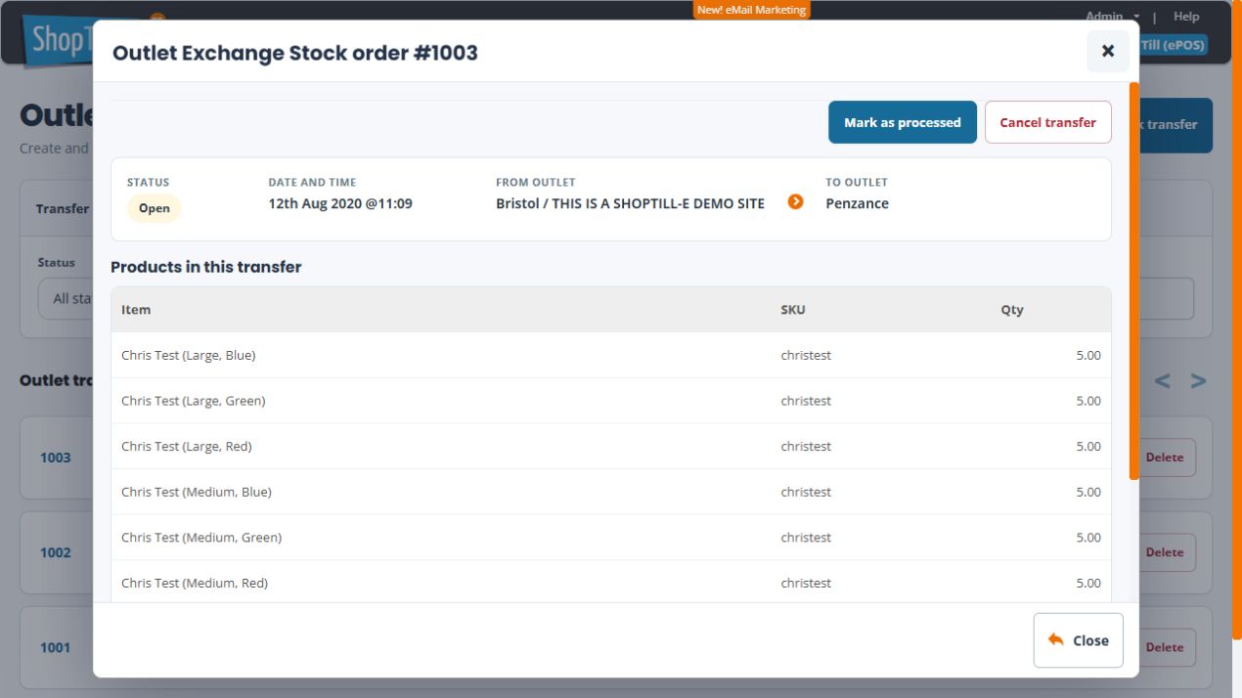The height and width of the screenshot is (698, 1242).
Task: Select Chris Test (Medium, Blue) row
Action: click(x=610, y=492)
